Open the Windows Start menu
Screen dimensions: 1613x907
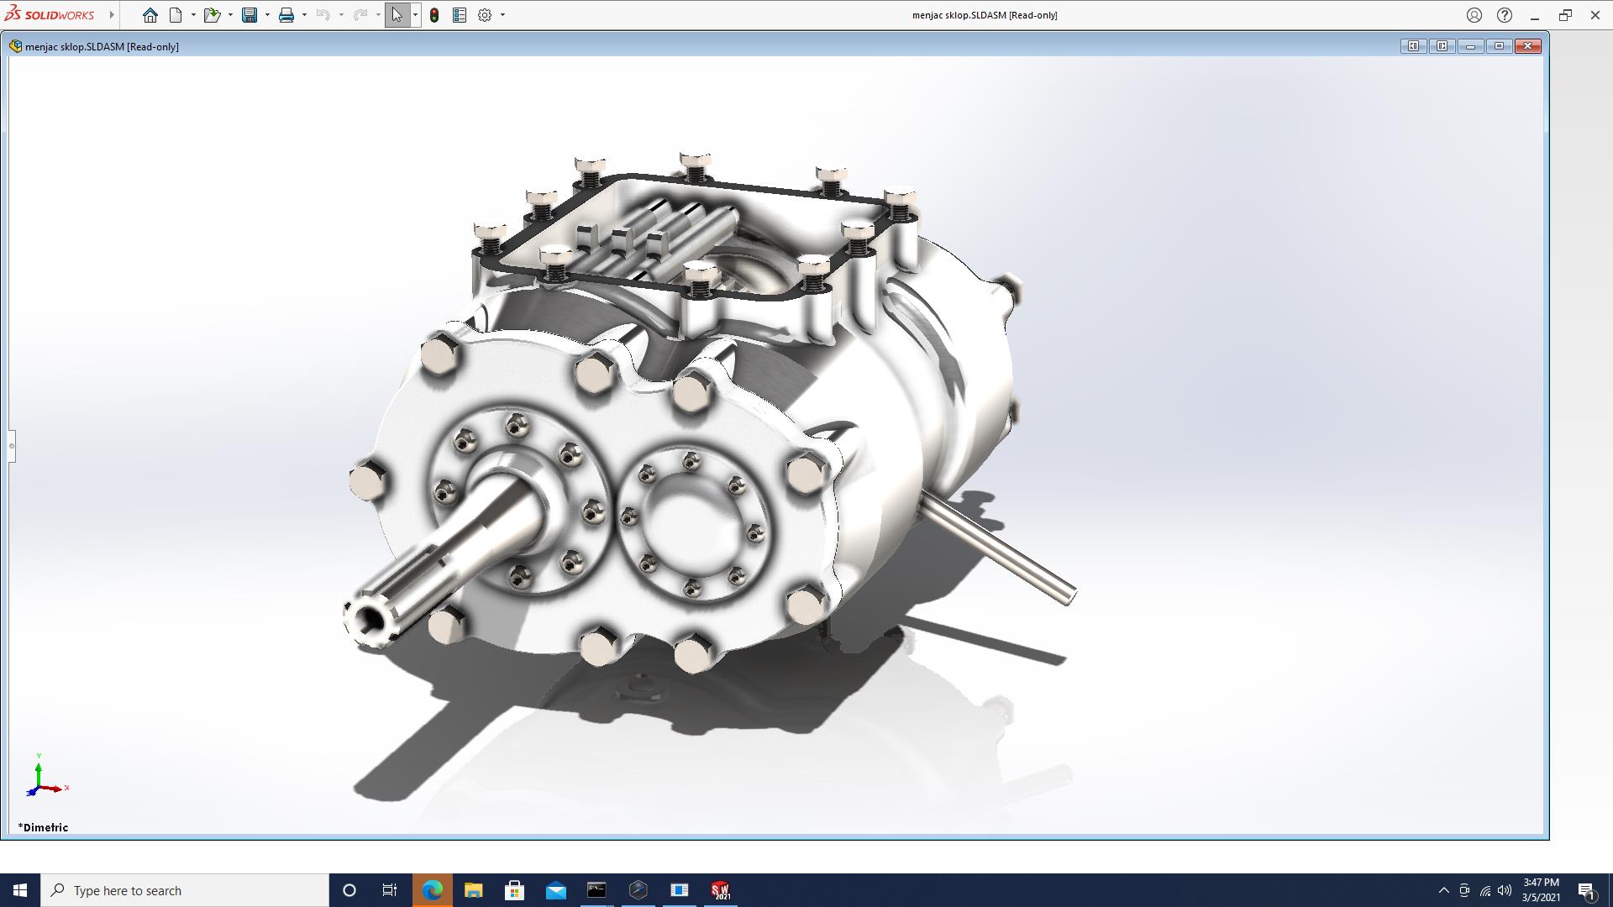[x=20, y=890]
